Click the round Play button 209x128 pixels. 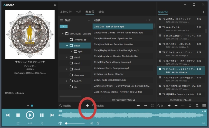coord(30,115)
